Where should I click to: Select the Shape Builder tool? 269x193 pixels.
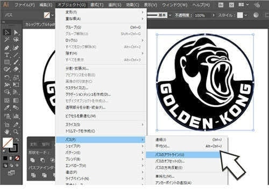pyautogui.click(x=7, y=92)
